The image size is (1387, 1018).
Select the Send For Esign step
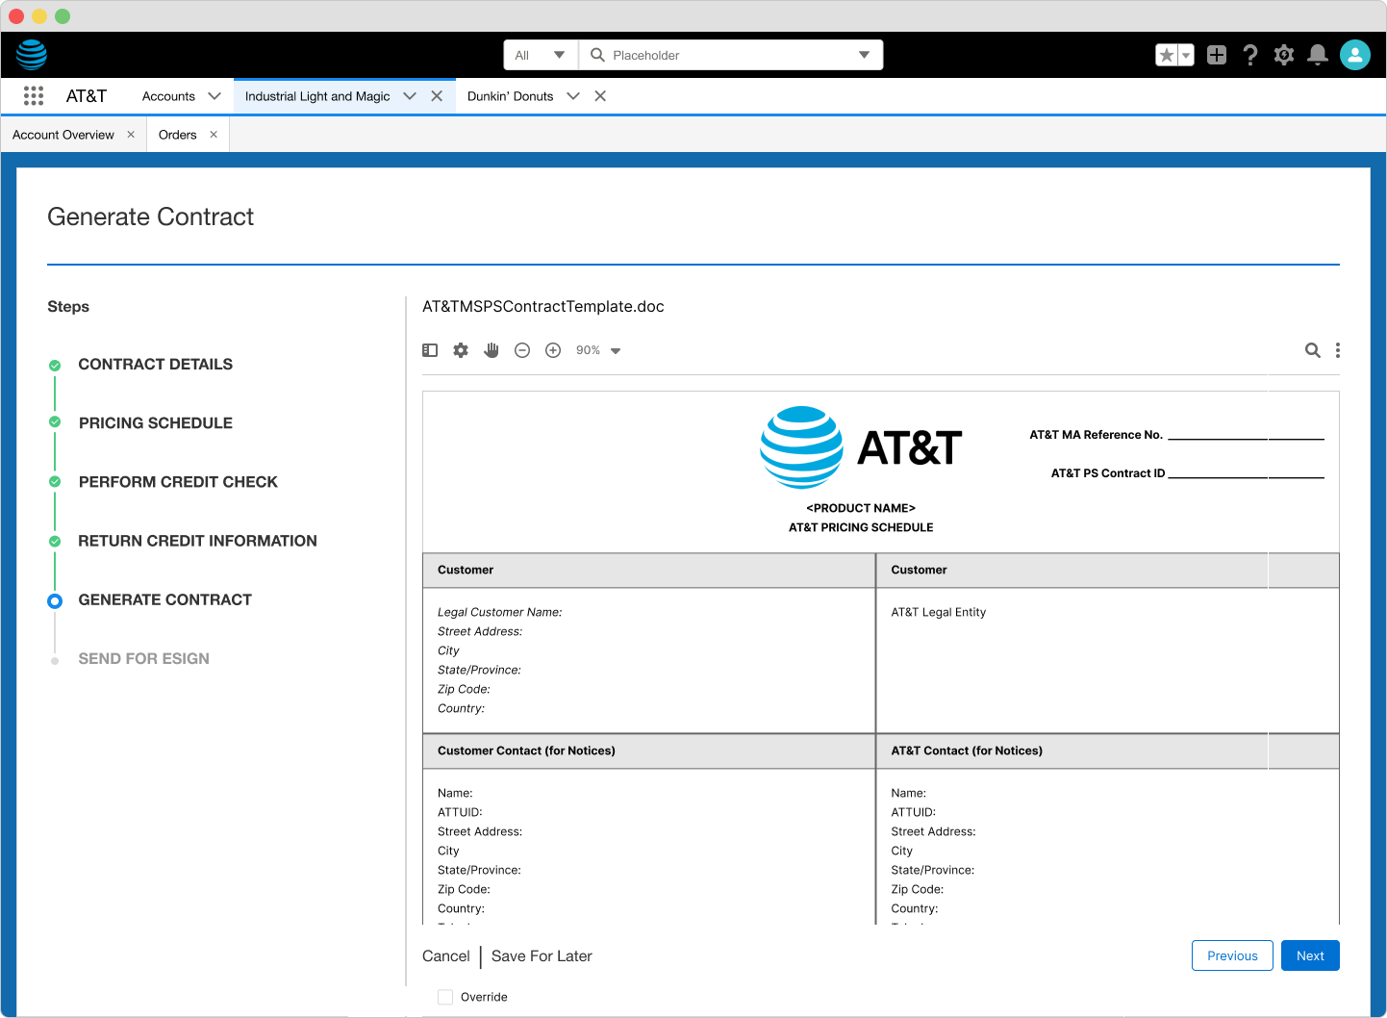click(x=144, y=659)
